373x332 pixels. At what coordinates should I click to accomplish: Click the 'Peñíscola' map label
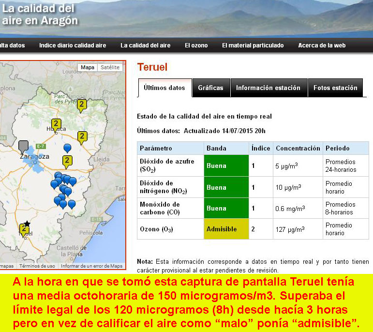pos(91,232)
